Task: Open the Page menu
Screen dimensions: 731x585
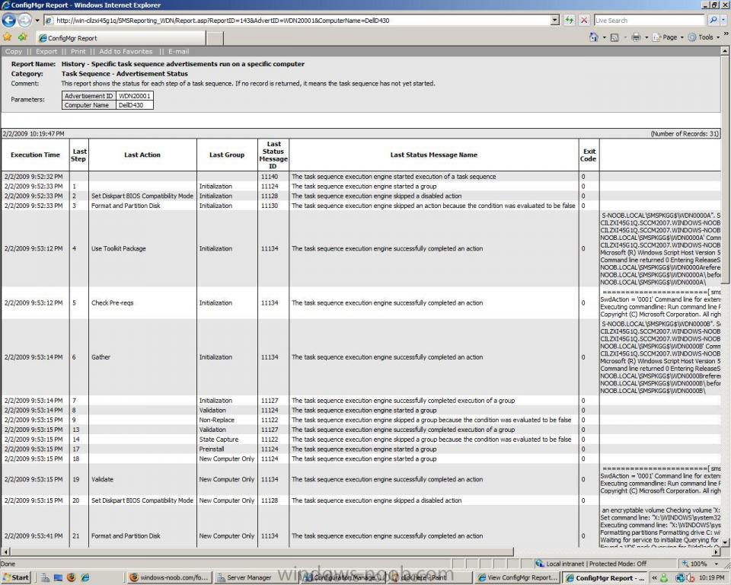Action: (668, 37)
